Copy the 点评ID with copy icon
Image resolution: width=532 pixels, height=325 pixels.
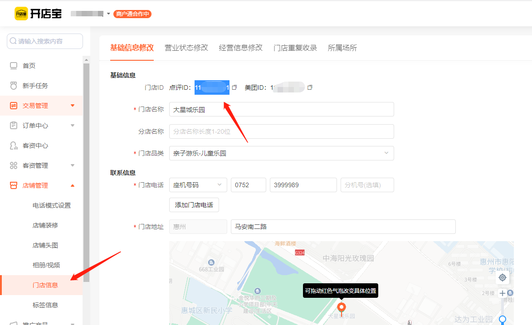(x=234, y=87)
